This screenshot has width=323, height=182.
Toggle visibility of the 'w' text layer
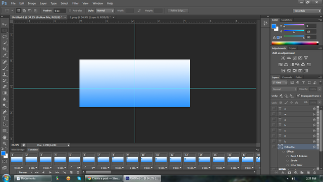coord(274,114)
